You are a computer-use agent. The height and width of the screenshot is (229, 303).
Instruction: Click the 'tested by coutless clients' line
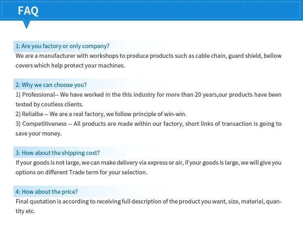[x=49, y=104]
